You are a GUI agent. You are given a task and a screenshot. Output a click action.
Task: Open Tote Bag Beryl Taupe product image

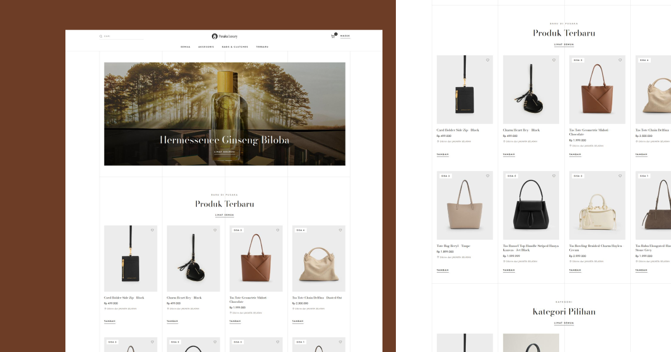click(465, 205)
